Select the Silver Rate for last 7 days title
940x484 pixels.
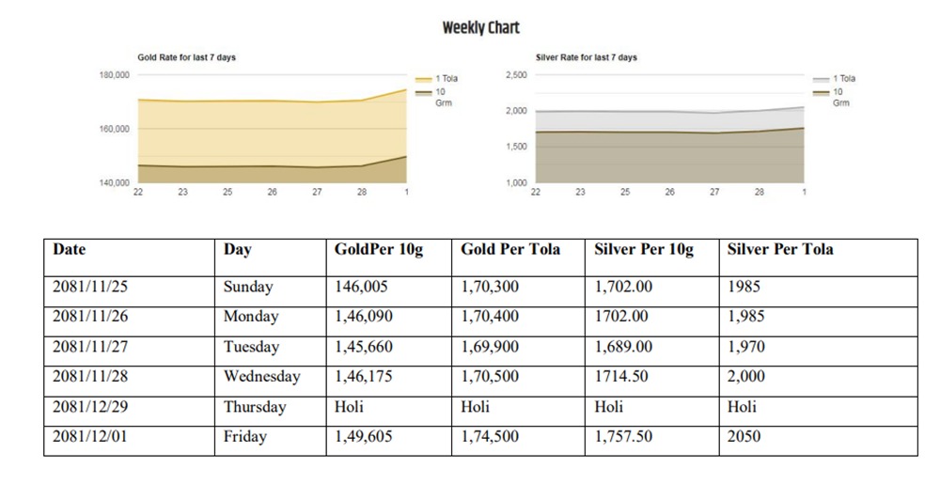click(x=586, y=57)
